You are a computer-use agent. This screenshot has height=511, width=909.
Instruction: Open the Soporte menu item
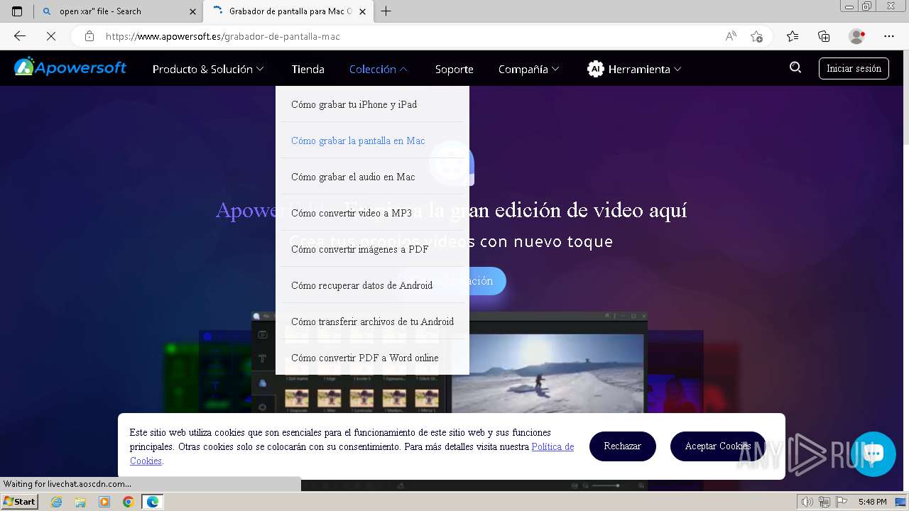point(454,69)
